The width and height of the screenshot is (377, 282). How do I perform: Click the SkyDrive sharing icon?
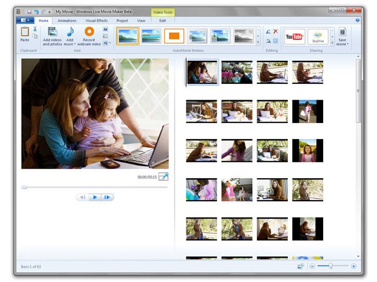pos(318,36)
